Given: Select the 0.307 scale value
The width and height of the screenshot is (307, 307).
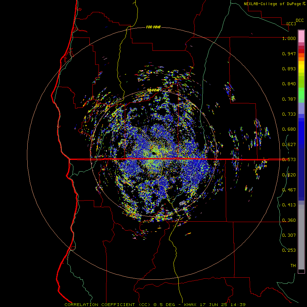Looking at the screenshot, I should (289, 235).
